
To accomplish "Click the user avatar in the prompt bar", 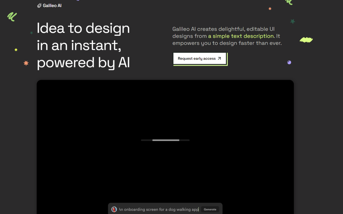I will (x=114, y=209).
